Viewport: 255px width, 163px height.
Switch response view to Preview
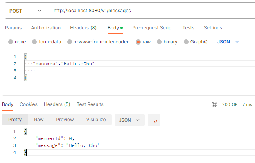[x=65, y=120]
